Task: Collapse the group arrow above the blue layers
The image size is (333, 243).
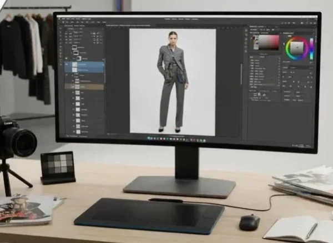Action: 66,59
